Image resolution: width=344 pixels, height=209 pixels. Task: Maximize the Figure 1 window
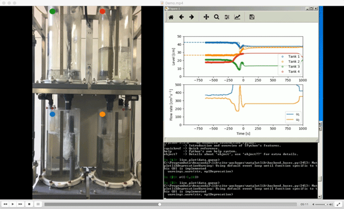pos(311,9)
